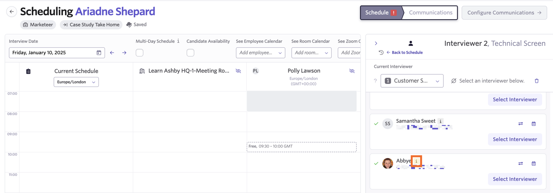
Task: Open calendar icon in Samantha Sweet row
Action: pyautogui.click(x=533, y=124)
